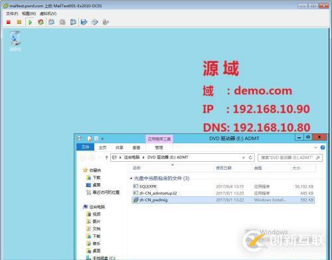Sort by the 类型 column header

(258, 168)
